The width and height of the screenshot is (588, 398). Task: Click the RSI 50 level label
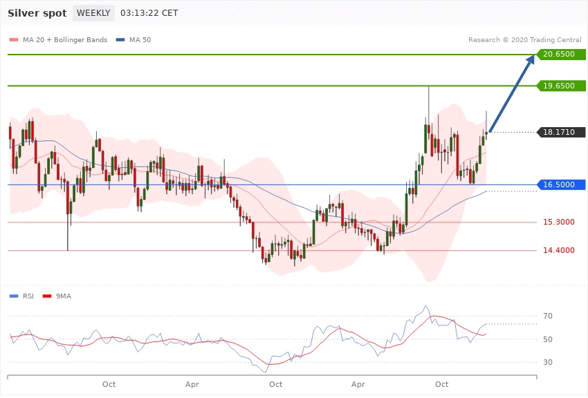(x=548, y=339)
